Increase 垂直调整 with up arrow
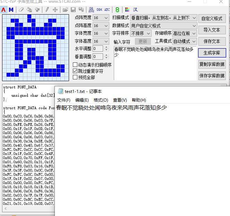This screenshot has height=216, width=230. pos(107,55)
